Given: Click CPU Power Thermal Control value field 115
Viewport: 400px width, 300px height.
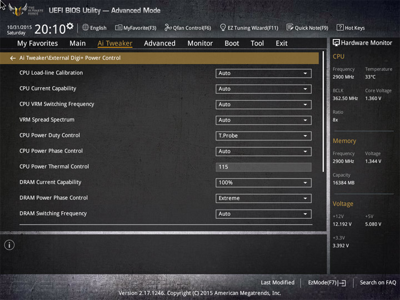Looking at the screenshot, I should tap(263, 167).
